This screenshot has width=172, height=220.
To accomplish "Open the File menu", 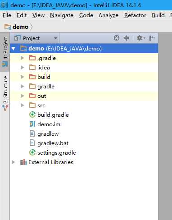I will tap(7, 15).
